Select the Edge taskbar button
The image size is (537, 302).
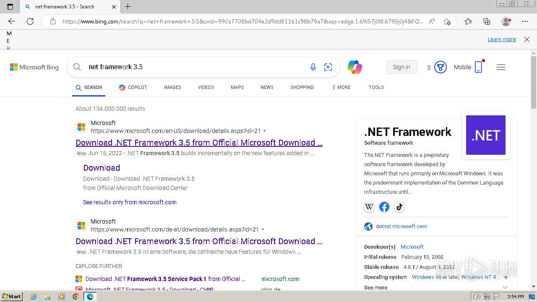[90, 297]
